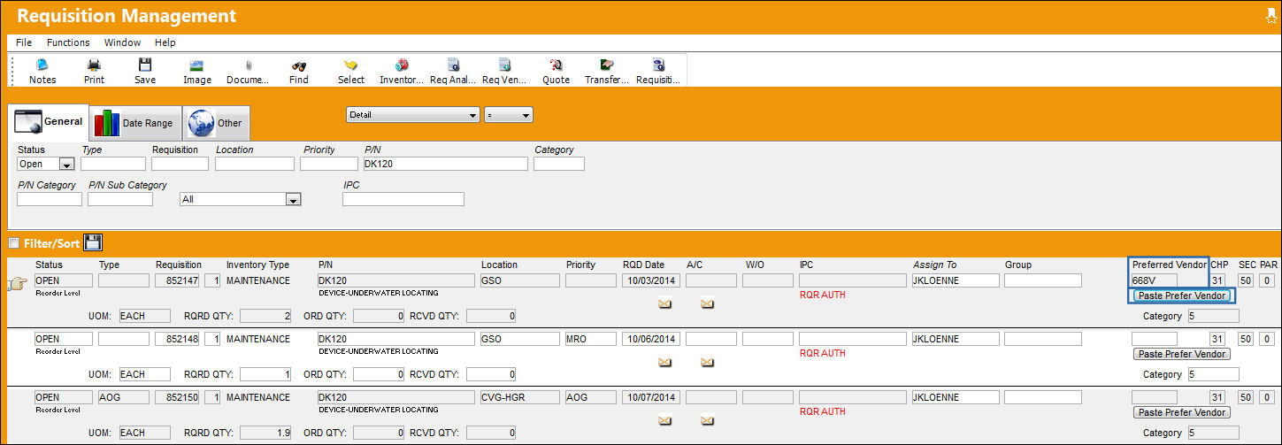Open the Window menu
The height and width of the screenshot is (445, 1282).
[x=122, y=42]
